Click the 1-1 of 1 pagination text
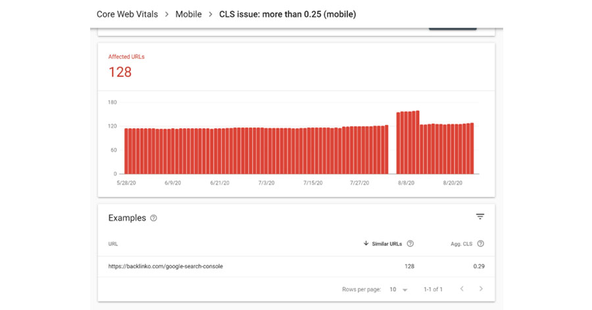 coord(433,289)
